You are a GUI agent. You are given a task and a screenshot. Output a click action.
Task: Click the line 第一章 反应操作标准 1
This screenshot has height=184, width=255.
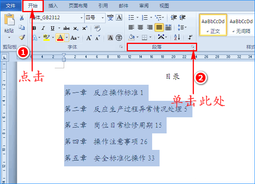click(x=104, y=93)
